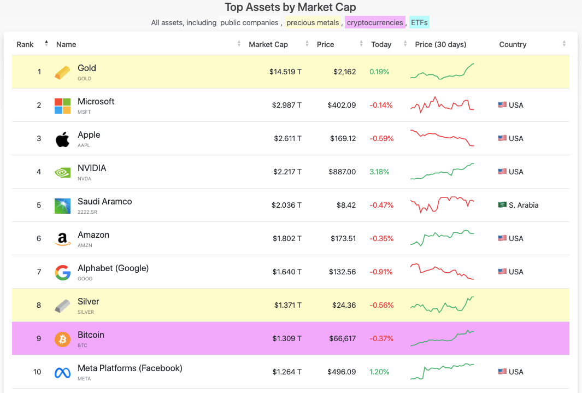Viewport: 582px width, 393px height.
Task: Click the USA flag in NVIDIA row
Action: tap(502, 172)
